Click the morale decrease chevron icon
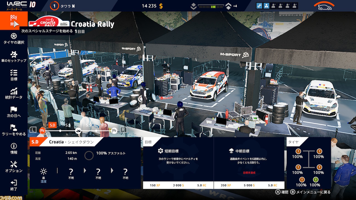 tap(194, 6)
